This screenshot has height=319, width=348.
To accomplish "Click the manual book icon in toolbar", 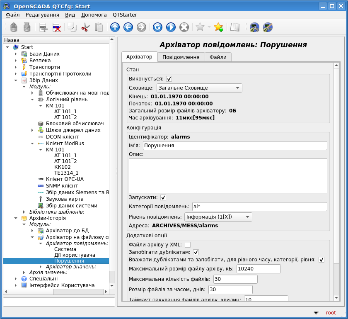I will point(235,27).
